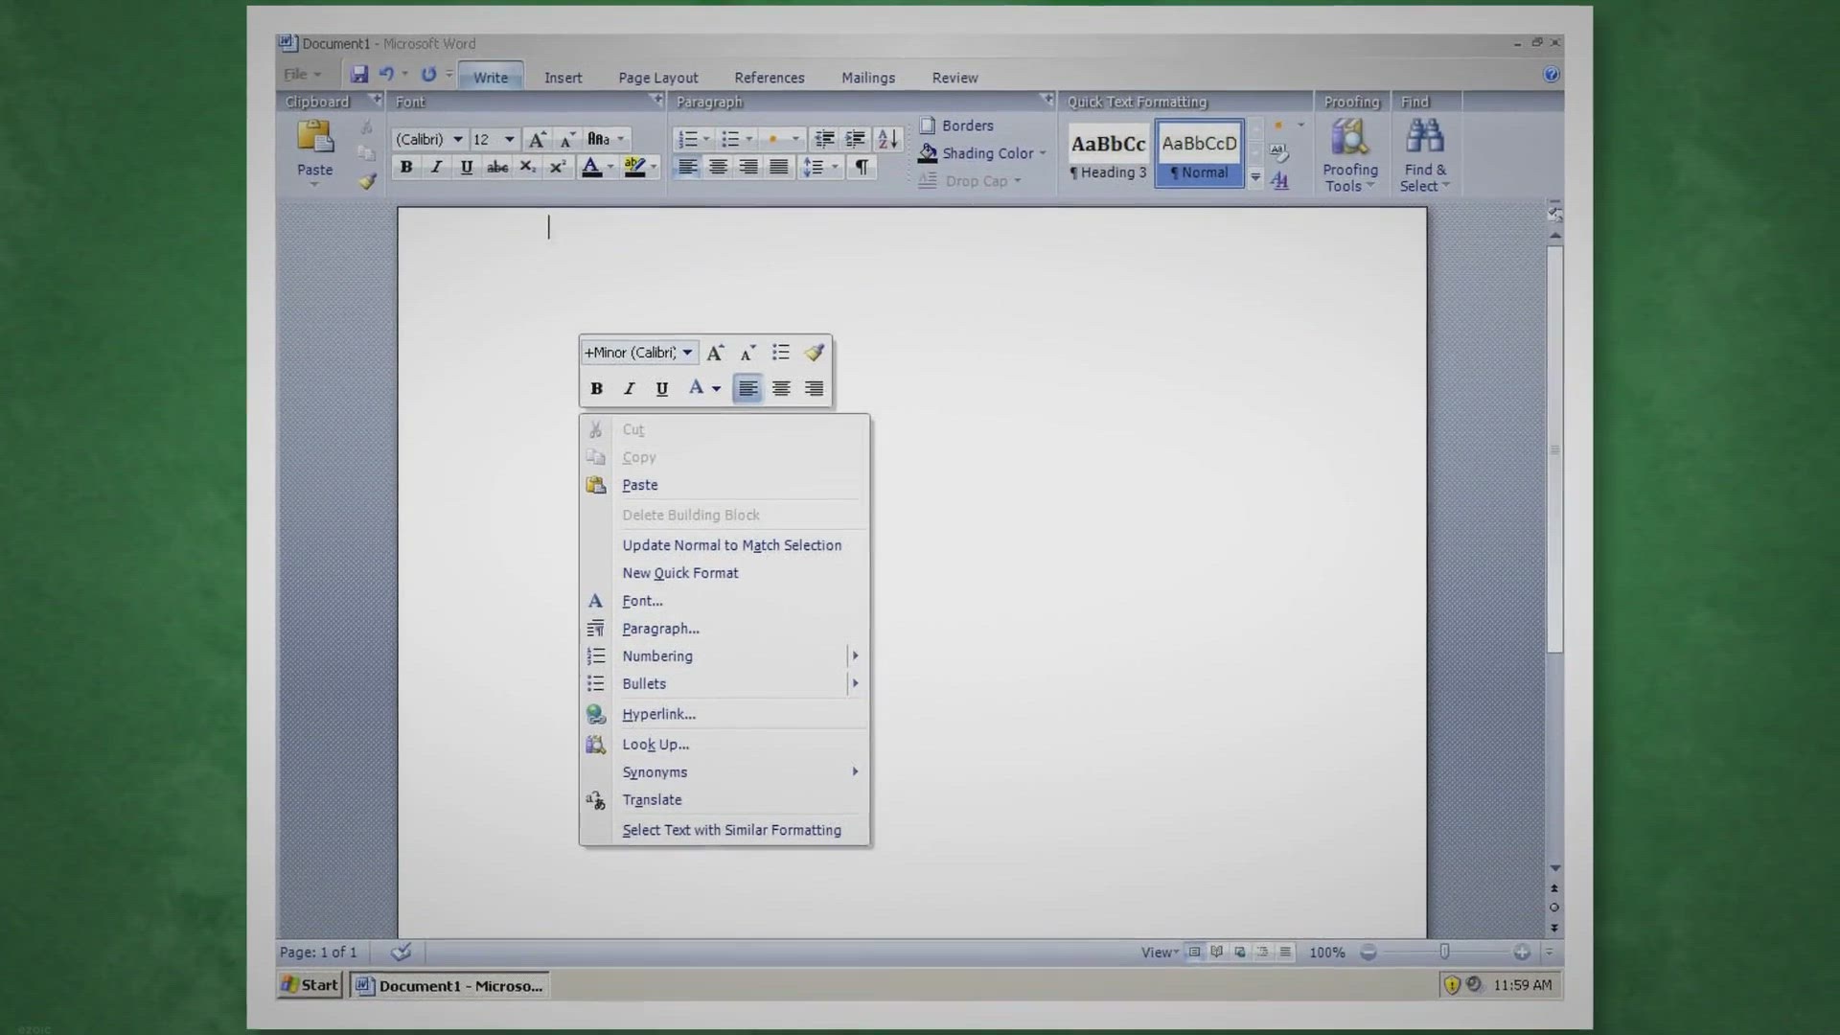
Task: Switch to the Insert tab
Action: [563, 78]
